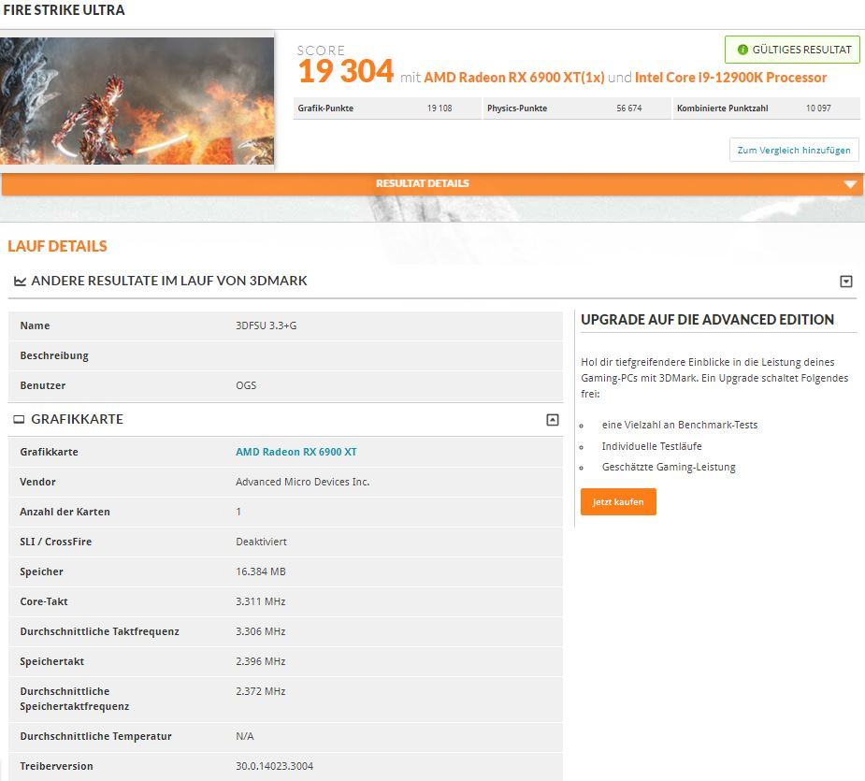Click the Vendor value Advanced Micro Devices Inc.
Viewport: 865px width, 781px height.
point(302,482)
